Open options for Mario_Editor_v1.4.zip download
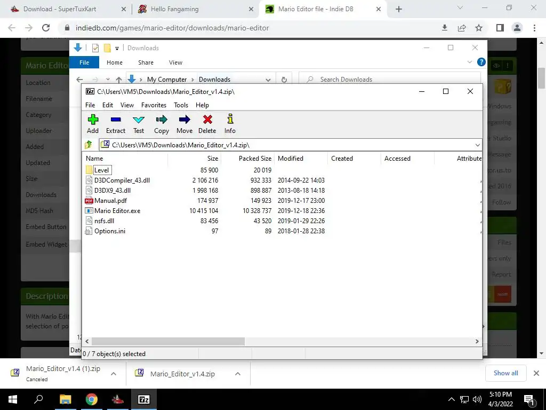Viewport: 546px width, 410px height. [x=238, y=374]
